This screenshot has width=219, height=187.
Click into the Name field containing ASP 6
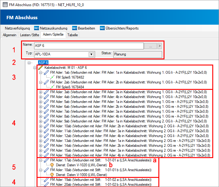tap(88, 46)
